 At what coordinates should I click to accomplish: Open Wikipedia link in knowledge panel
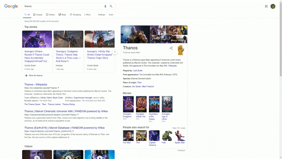click(x=172, y=66)
